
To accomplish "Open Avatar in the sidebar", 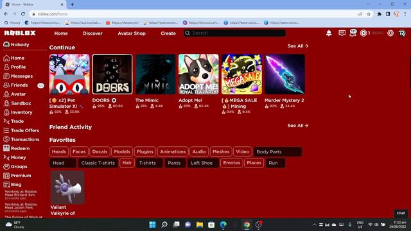I will click(x=18, y=94).
